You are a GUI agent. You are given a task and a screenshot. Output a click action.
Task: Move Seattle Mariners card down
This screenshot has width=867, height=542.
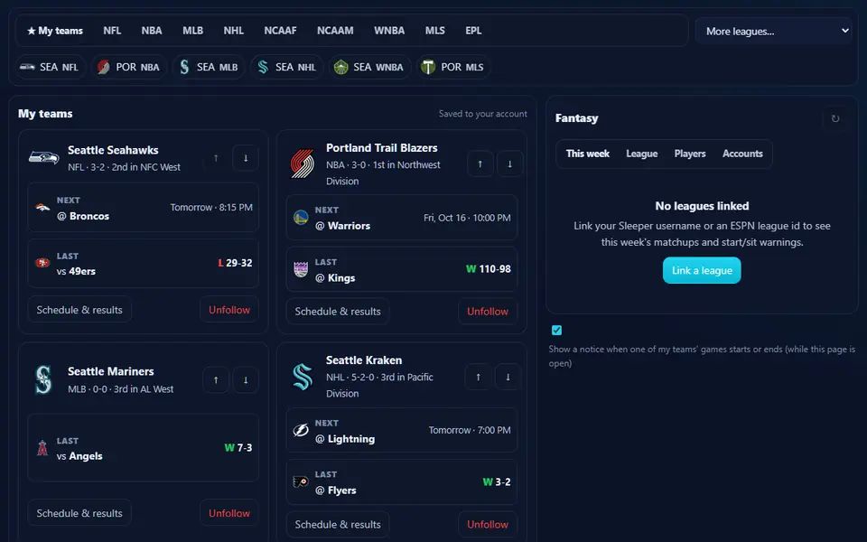coord(246,380)
